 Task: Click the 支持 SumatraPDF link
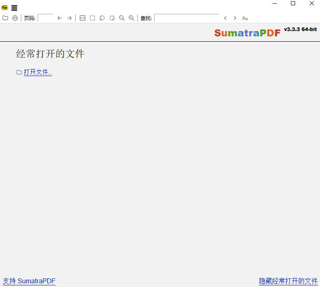(29, 281)
